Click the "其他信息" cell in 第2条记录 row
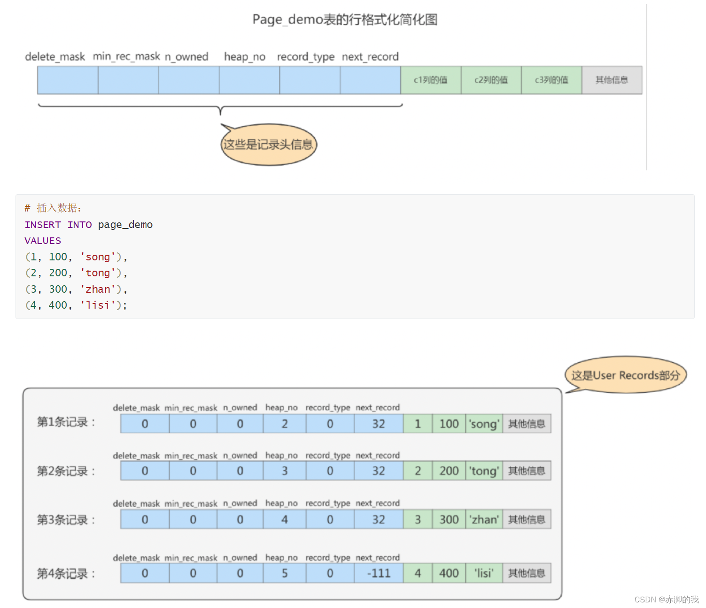The image size is (706, 608). click(527, 471)
